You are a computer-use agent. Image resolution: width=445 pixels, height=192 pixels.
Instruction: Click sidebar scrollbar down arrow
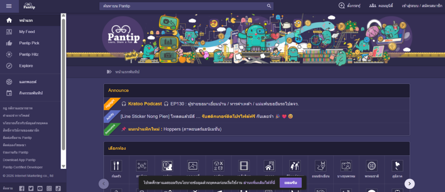tap(63, 166)
